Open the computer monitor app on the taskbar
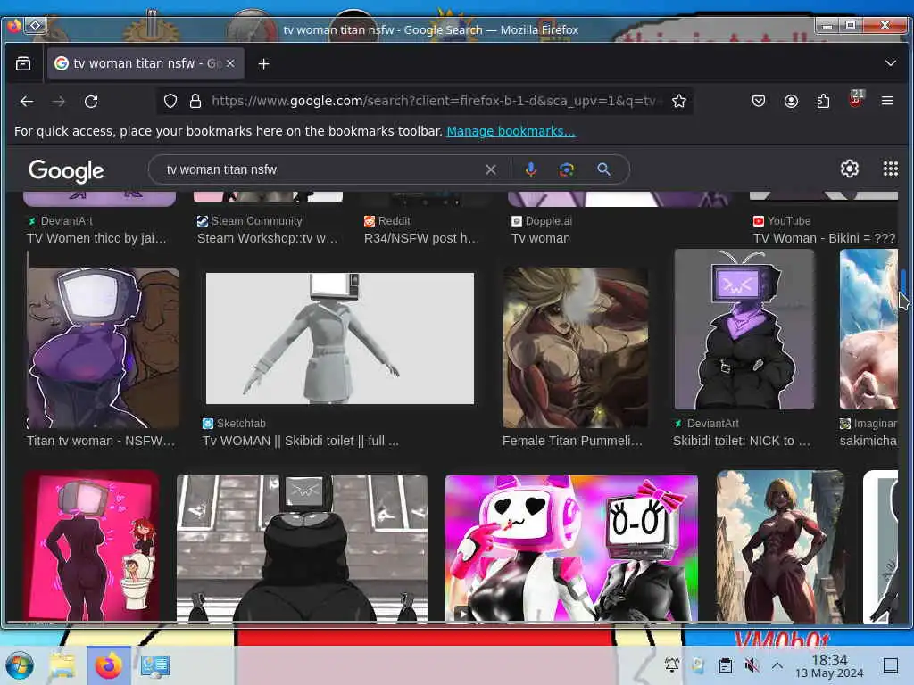The width and height of the screenshot is (914, 685). click(155, 665)
